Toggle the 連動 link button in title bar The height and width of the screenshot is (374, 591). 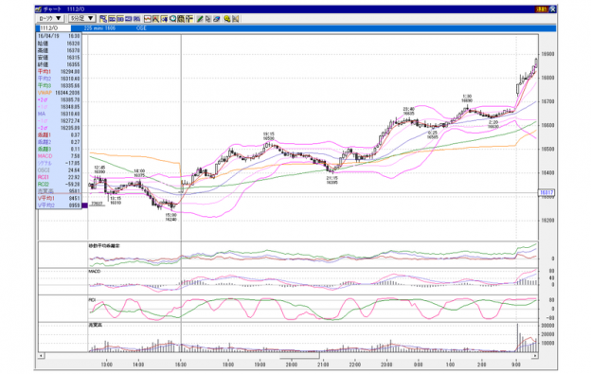click(x=542, y=9)
